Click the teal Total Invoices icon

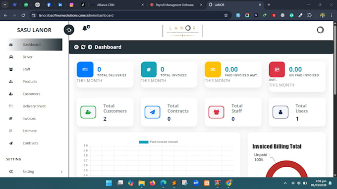coord(149,69)
